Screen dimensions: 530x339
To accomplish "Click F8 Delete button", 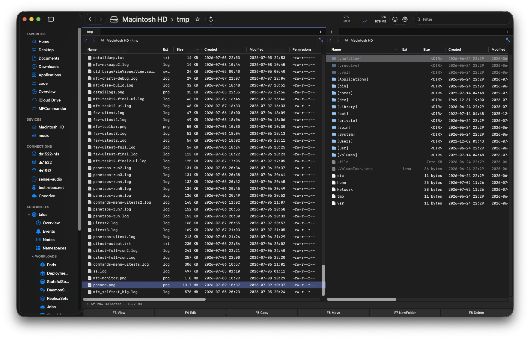I will tap(476, 313).
